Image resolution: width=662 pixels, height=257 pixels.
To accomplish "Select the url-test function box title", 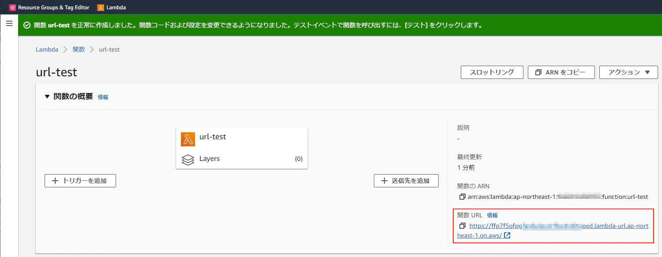I will pos(213,137).
